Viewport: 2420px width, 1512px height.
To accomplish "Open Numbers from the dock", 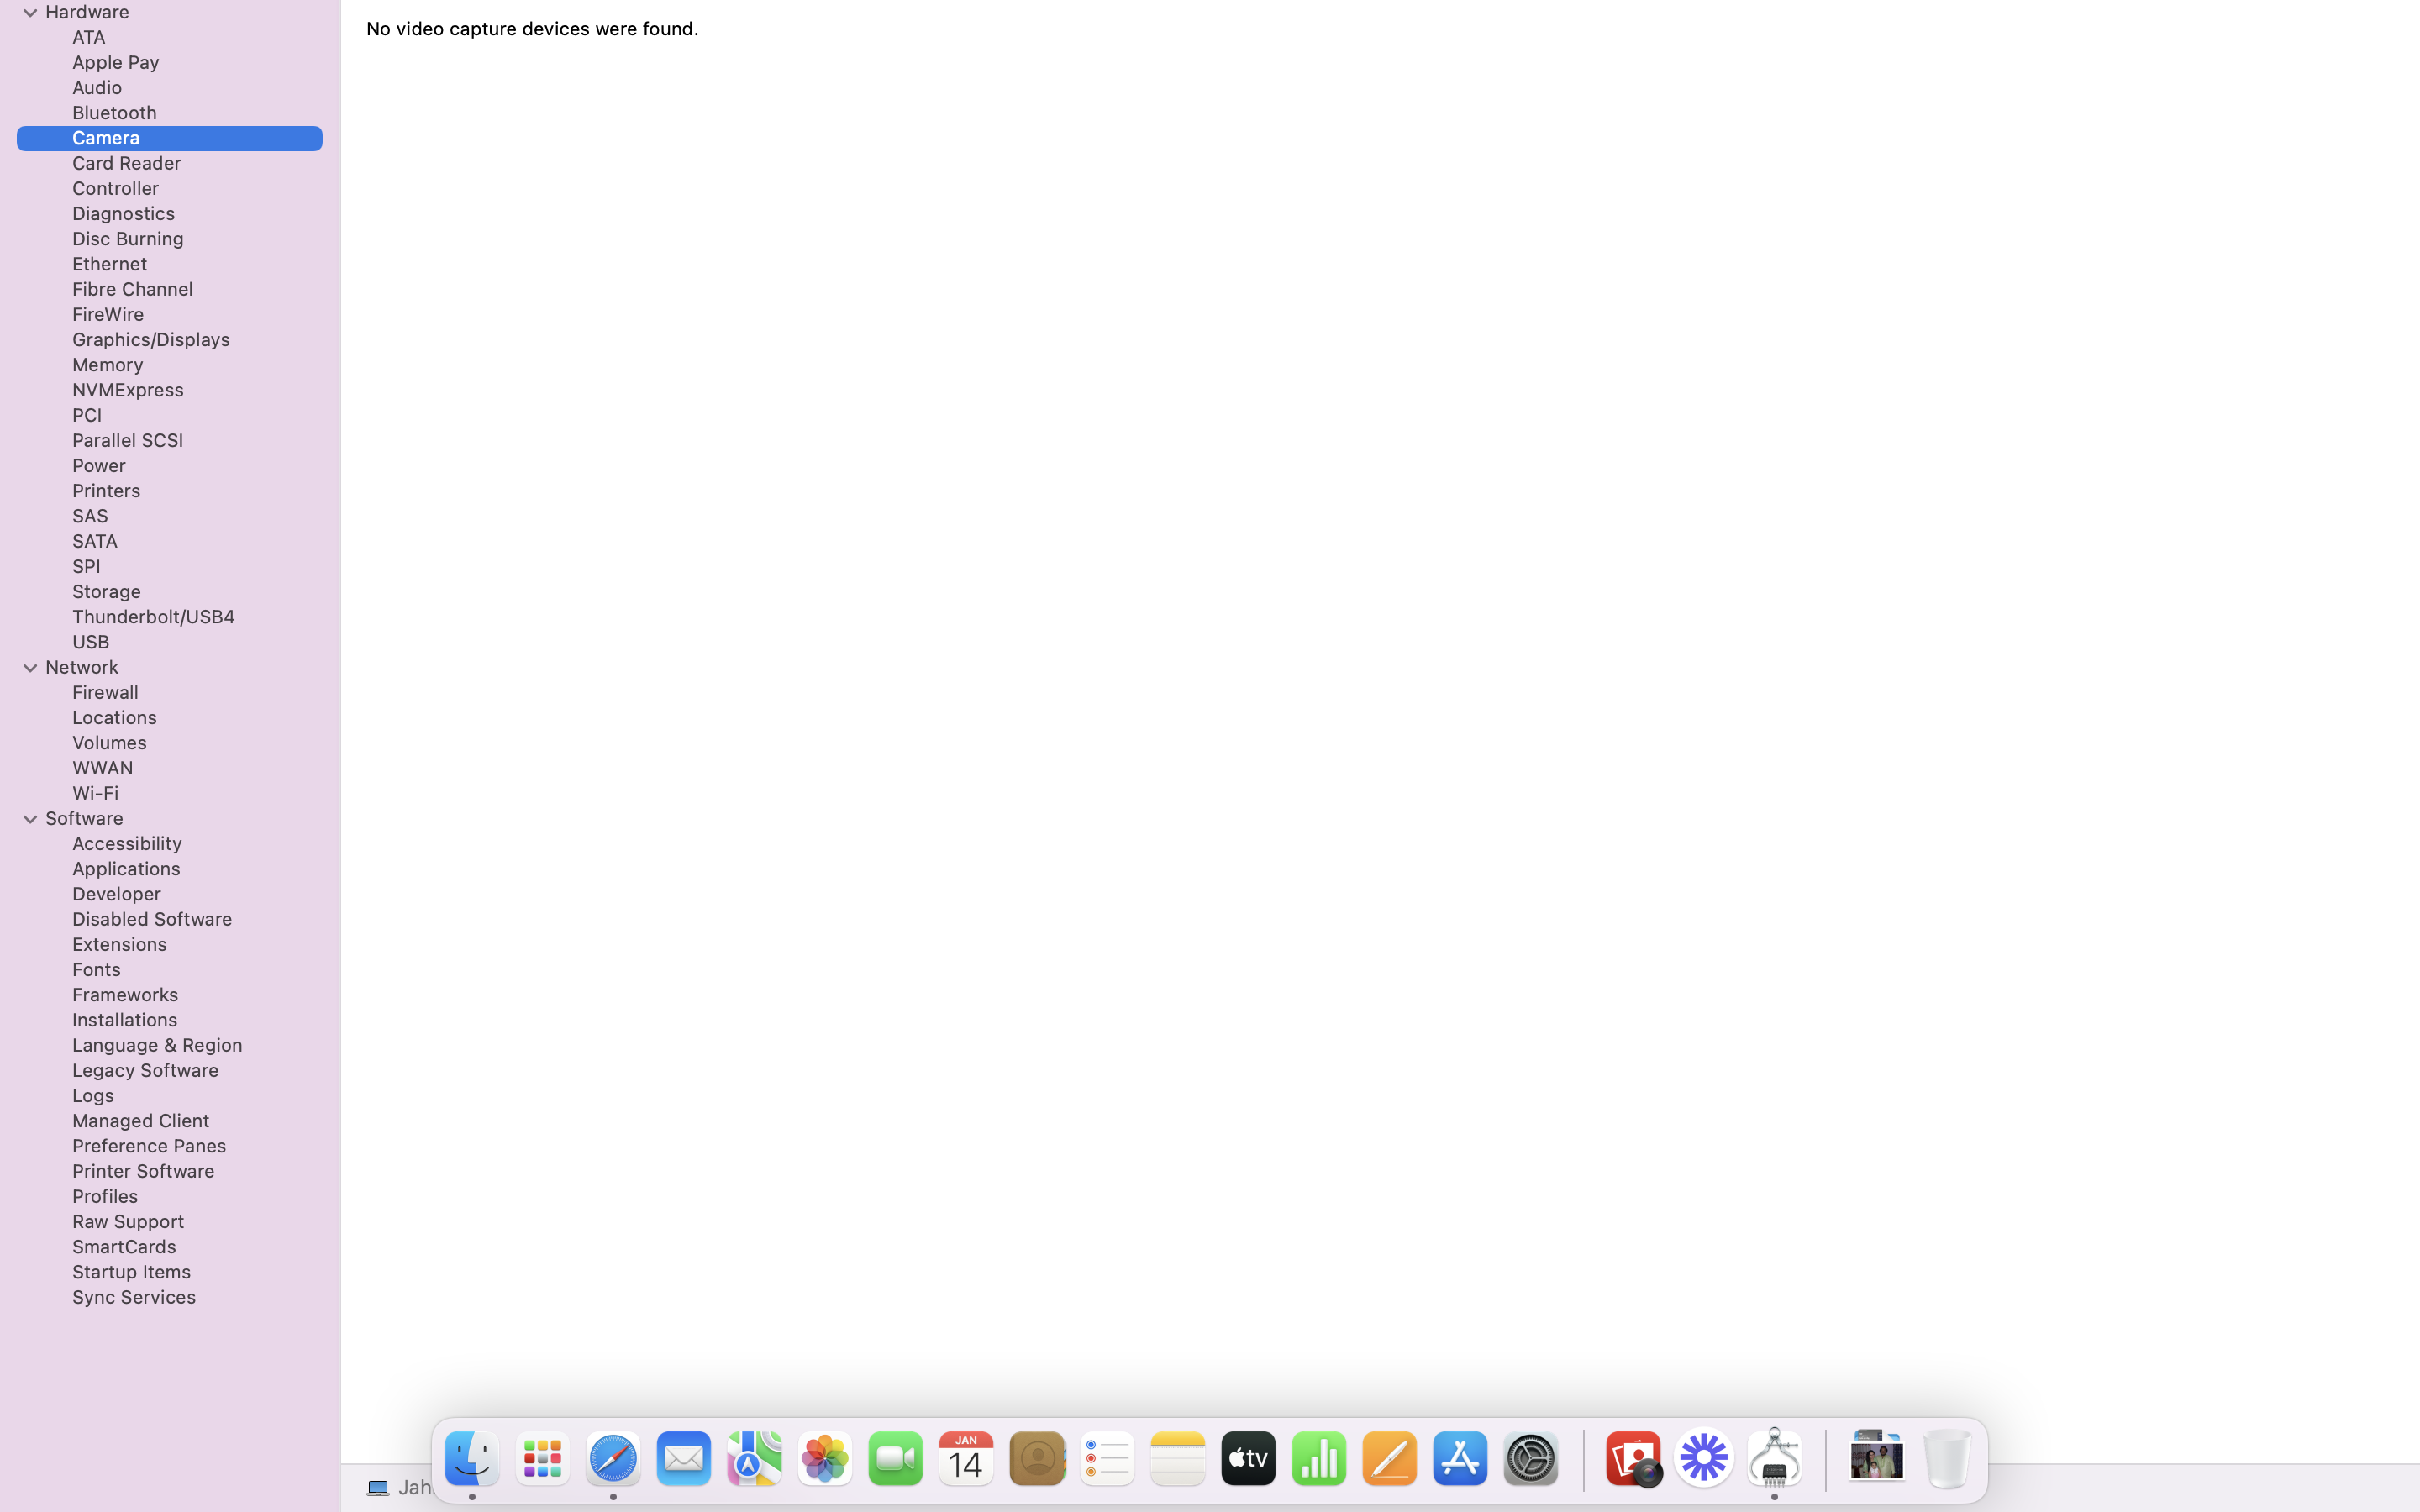I will pos(1319,1458).
